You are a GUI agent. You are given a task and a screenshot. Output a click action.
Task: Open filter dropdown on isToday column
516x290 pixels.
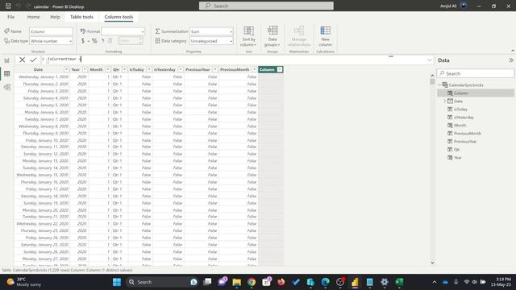149,69
